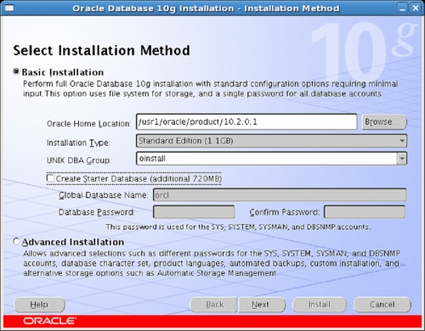Minimize the installer window

click(x=402, y=8)
